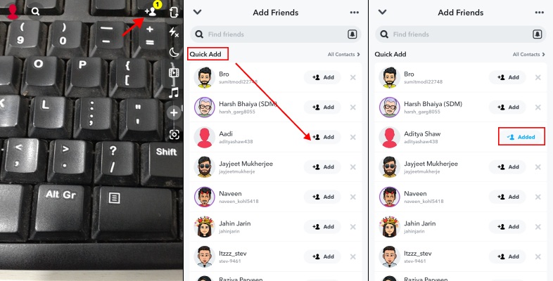Toggle the Added button for Aditya Shaw

click(521, 137)
